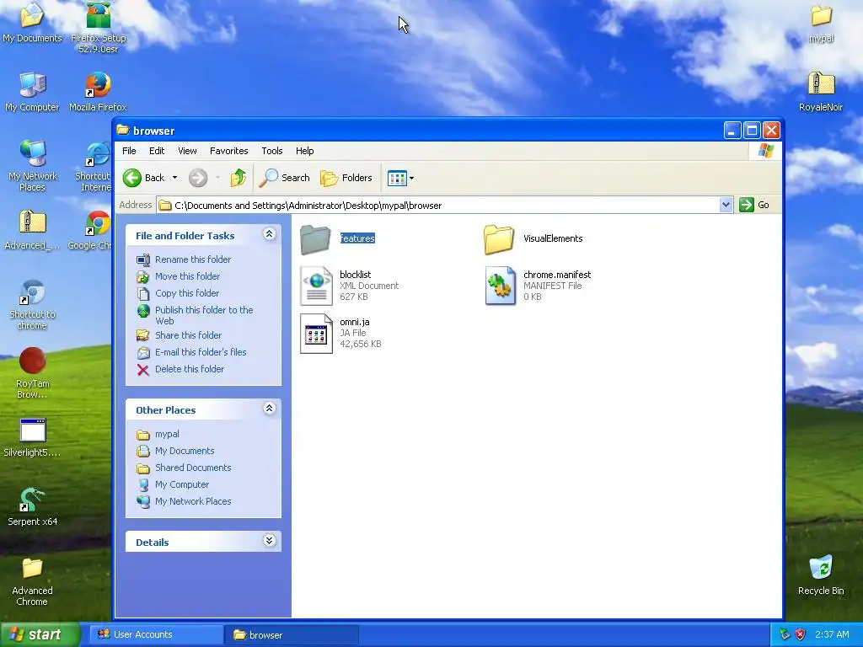
Task: Open the Favorites menu
Action: [229, 151]
